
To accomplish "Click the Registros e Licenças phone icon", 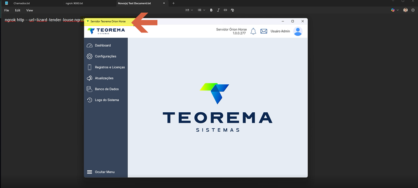I will [x=90, y=67].
